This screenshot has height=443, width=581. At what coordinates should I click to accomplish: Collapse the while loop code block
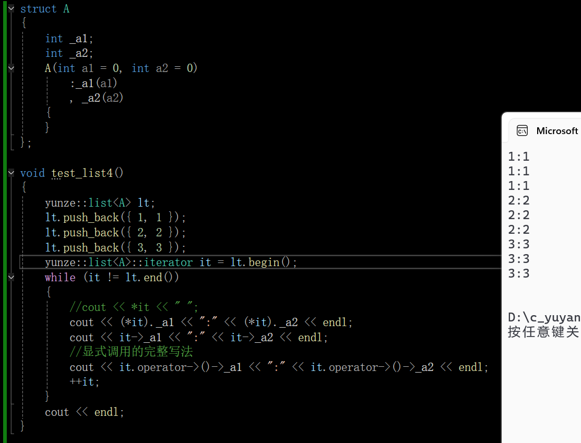tap(11, 277)
